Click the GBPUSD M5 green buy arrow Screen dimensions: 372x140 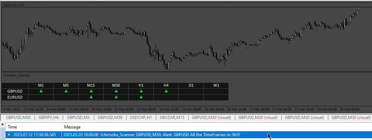(66, 91)
